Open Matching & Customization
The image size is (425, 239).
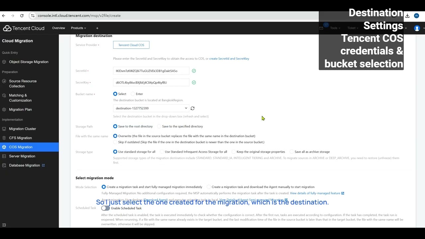point(20,98)
